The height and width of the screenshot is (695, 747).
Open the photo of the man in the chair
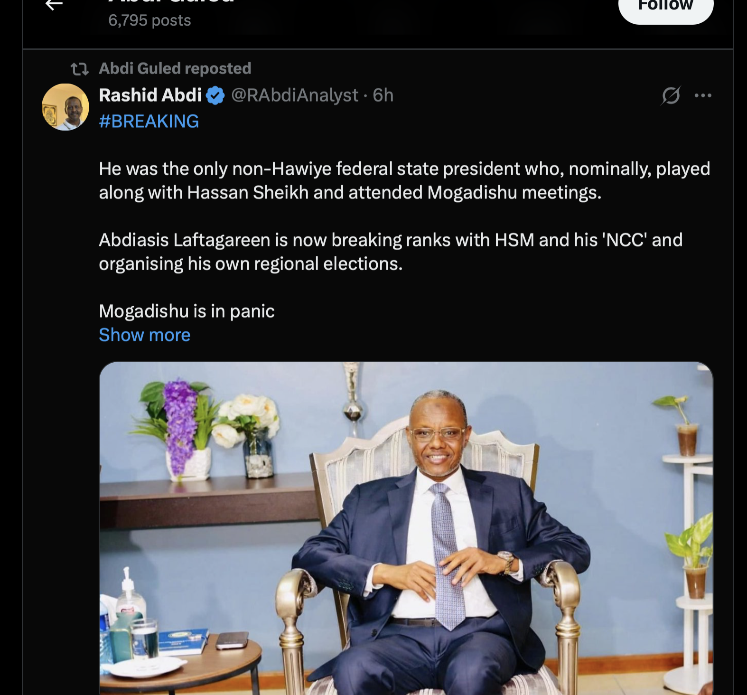(x=406, y=527)
